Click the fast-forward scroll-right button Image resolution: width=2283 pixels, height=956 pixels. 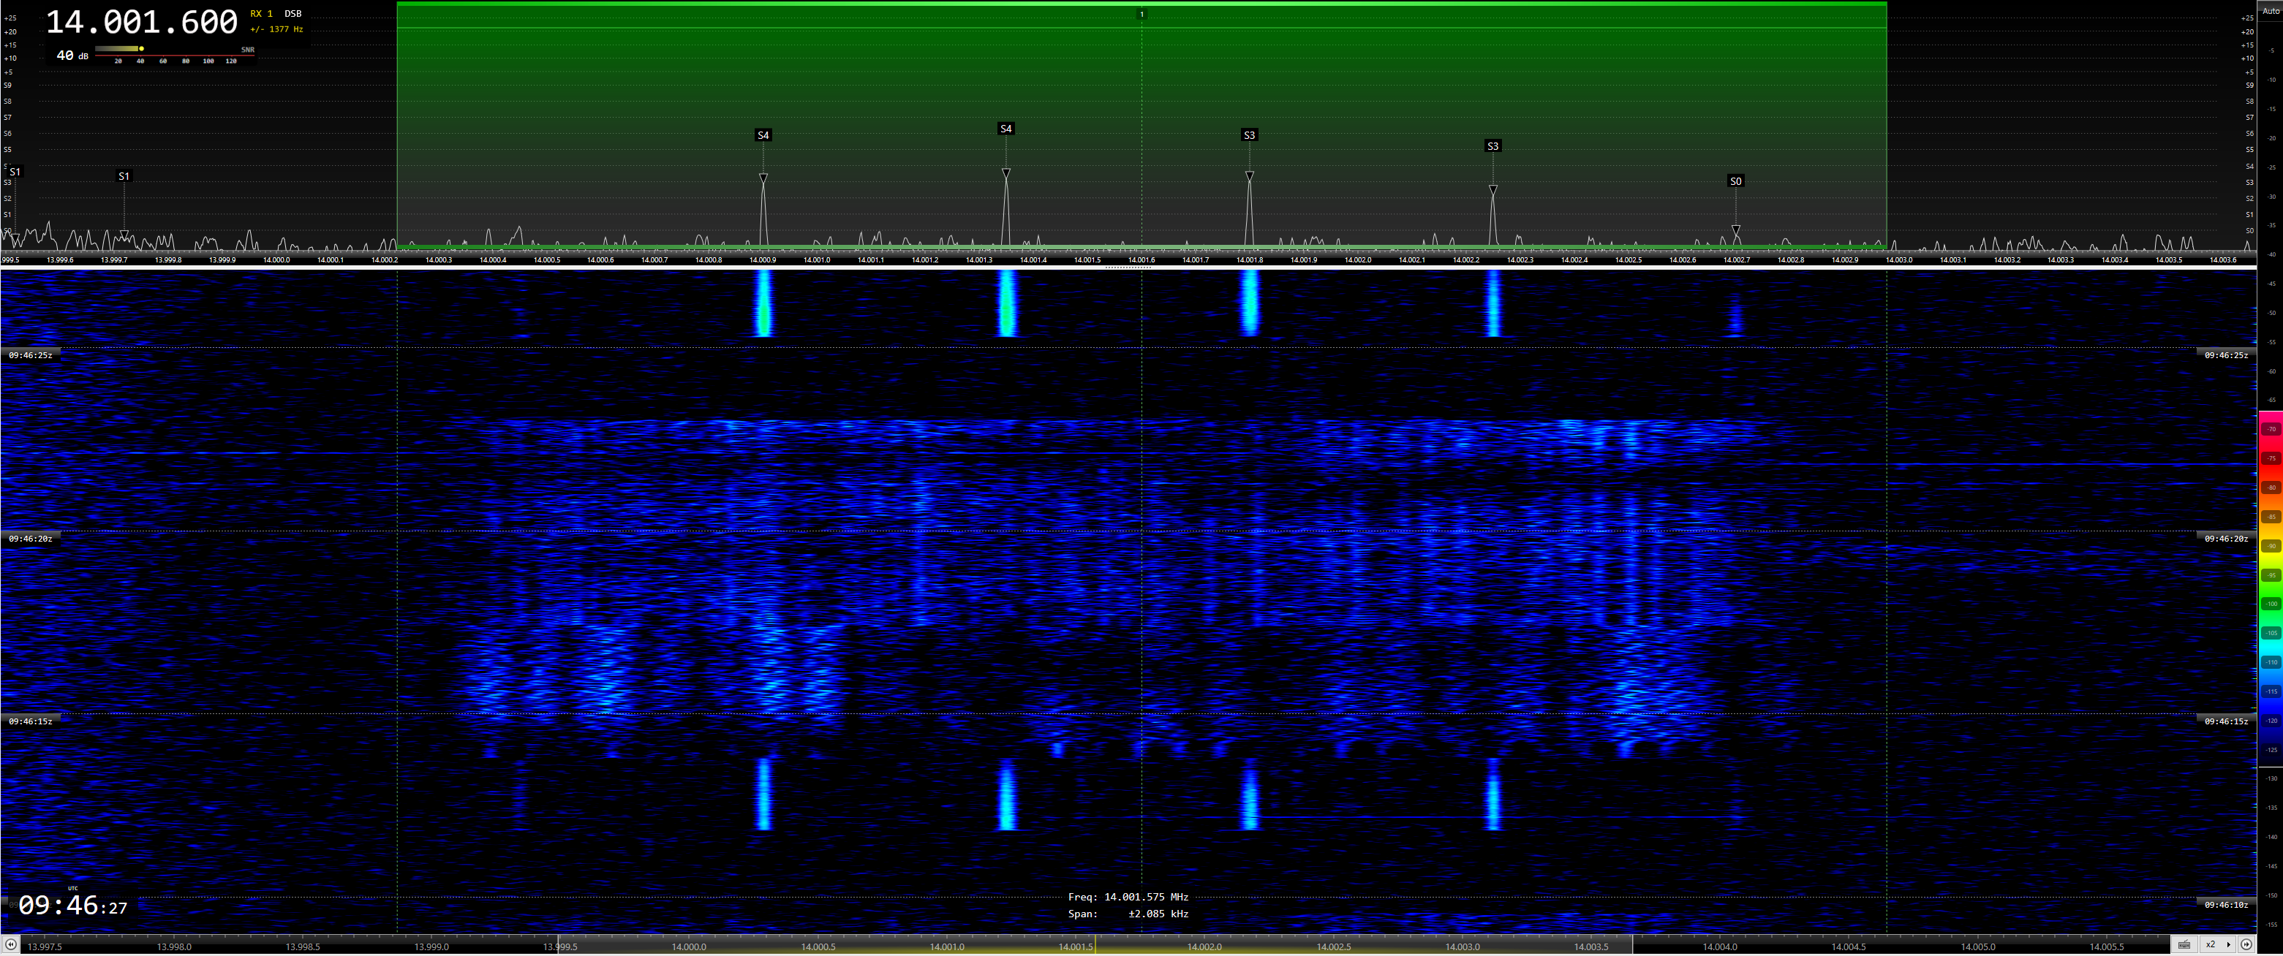2246,944
